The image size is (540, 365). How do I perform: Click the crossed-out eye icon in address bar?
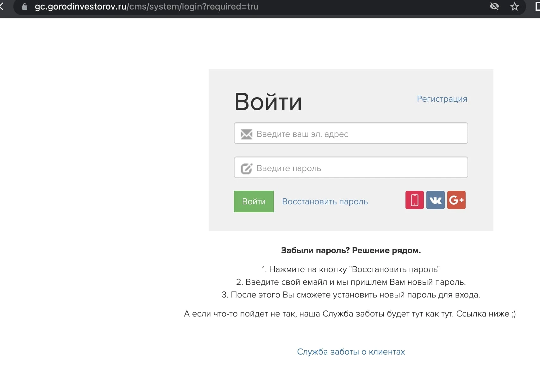coord(494,6)
